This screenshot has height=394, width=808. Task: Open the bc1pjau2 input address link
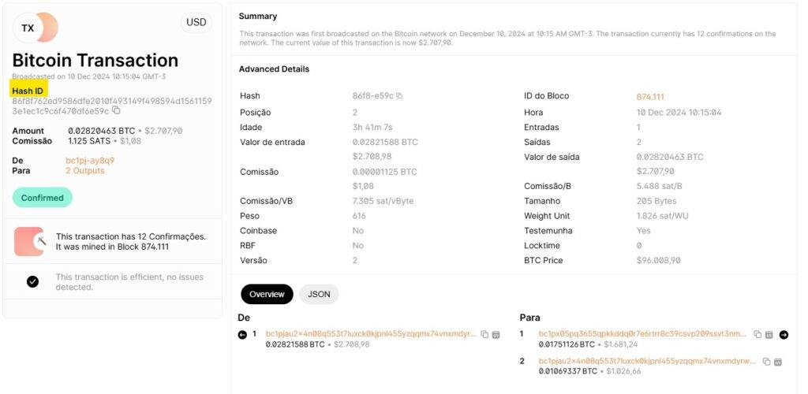pos(371,334)
